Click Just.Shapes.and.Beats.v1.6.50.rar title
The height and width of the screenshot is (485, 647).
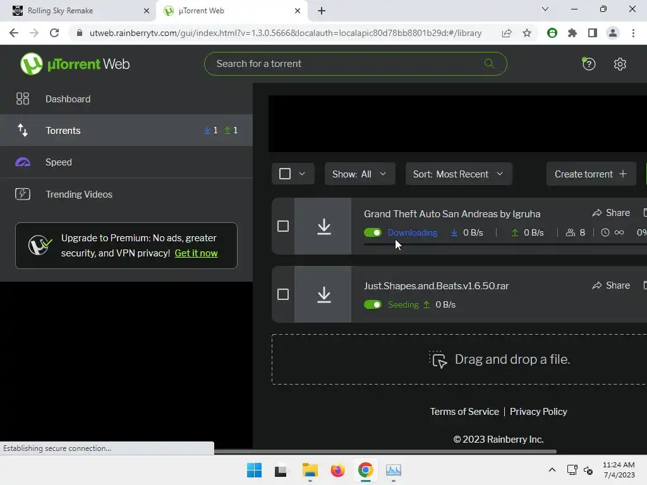436,286
